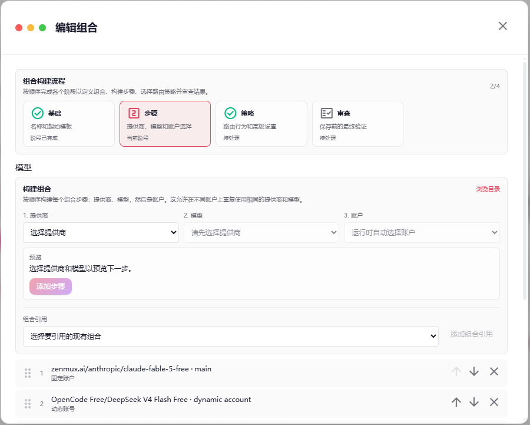530x425 pixels.
Task: Click the 构建组合 heading
Action: (x=37, y=189)
